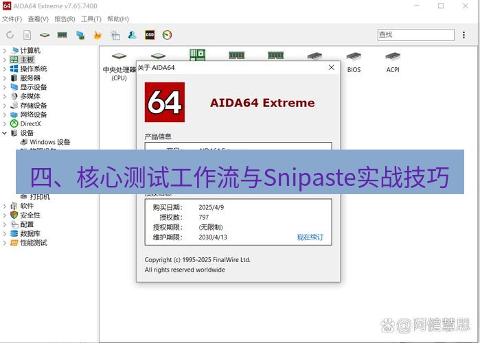Click the FinalWire copyright text
The width and height of the screenshot is (480, 343).
(x=198, y=260)
